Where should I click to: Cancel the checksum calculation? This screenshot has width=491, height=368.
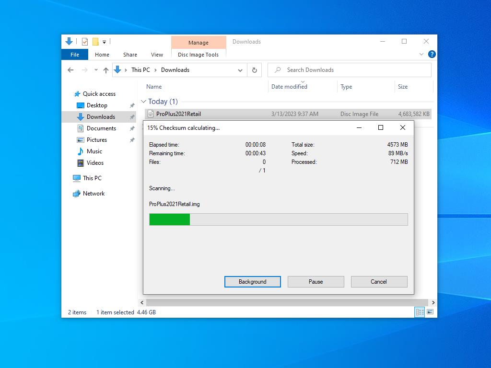tap(379, 282)
